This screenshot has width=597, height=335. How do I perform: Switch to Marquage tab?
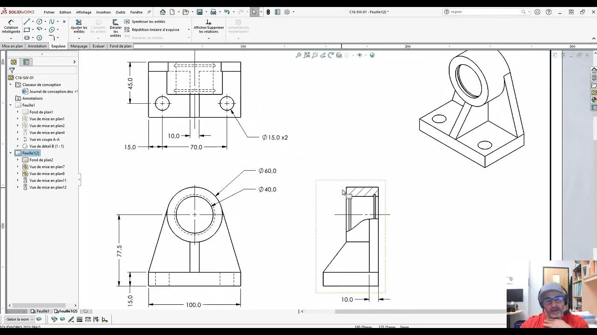(x=79, y=46)
